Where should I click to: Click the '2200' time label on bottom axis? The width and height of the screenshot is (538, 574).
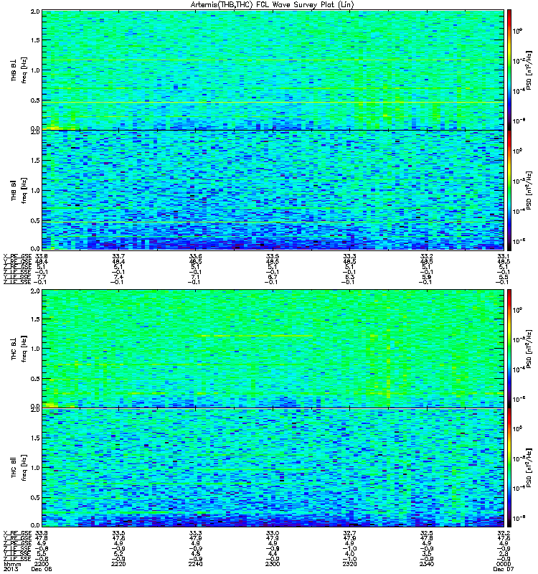pos(42,564)
